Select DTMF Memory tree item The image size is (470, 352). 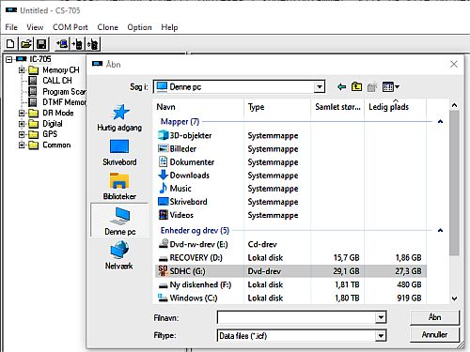64,102
